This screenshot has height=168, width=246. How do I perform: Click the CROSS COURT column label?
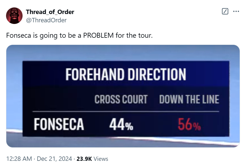coord(121,99)
